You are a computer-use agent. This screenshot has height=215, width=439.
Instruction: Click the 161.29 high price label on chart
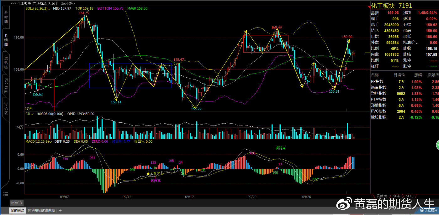pyautogui.click(x=84, y=13)
